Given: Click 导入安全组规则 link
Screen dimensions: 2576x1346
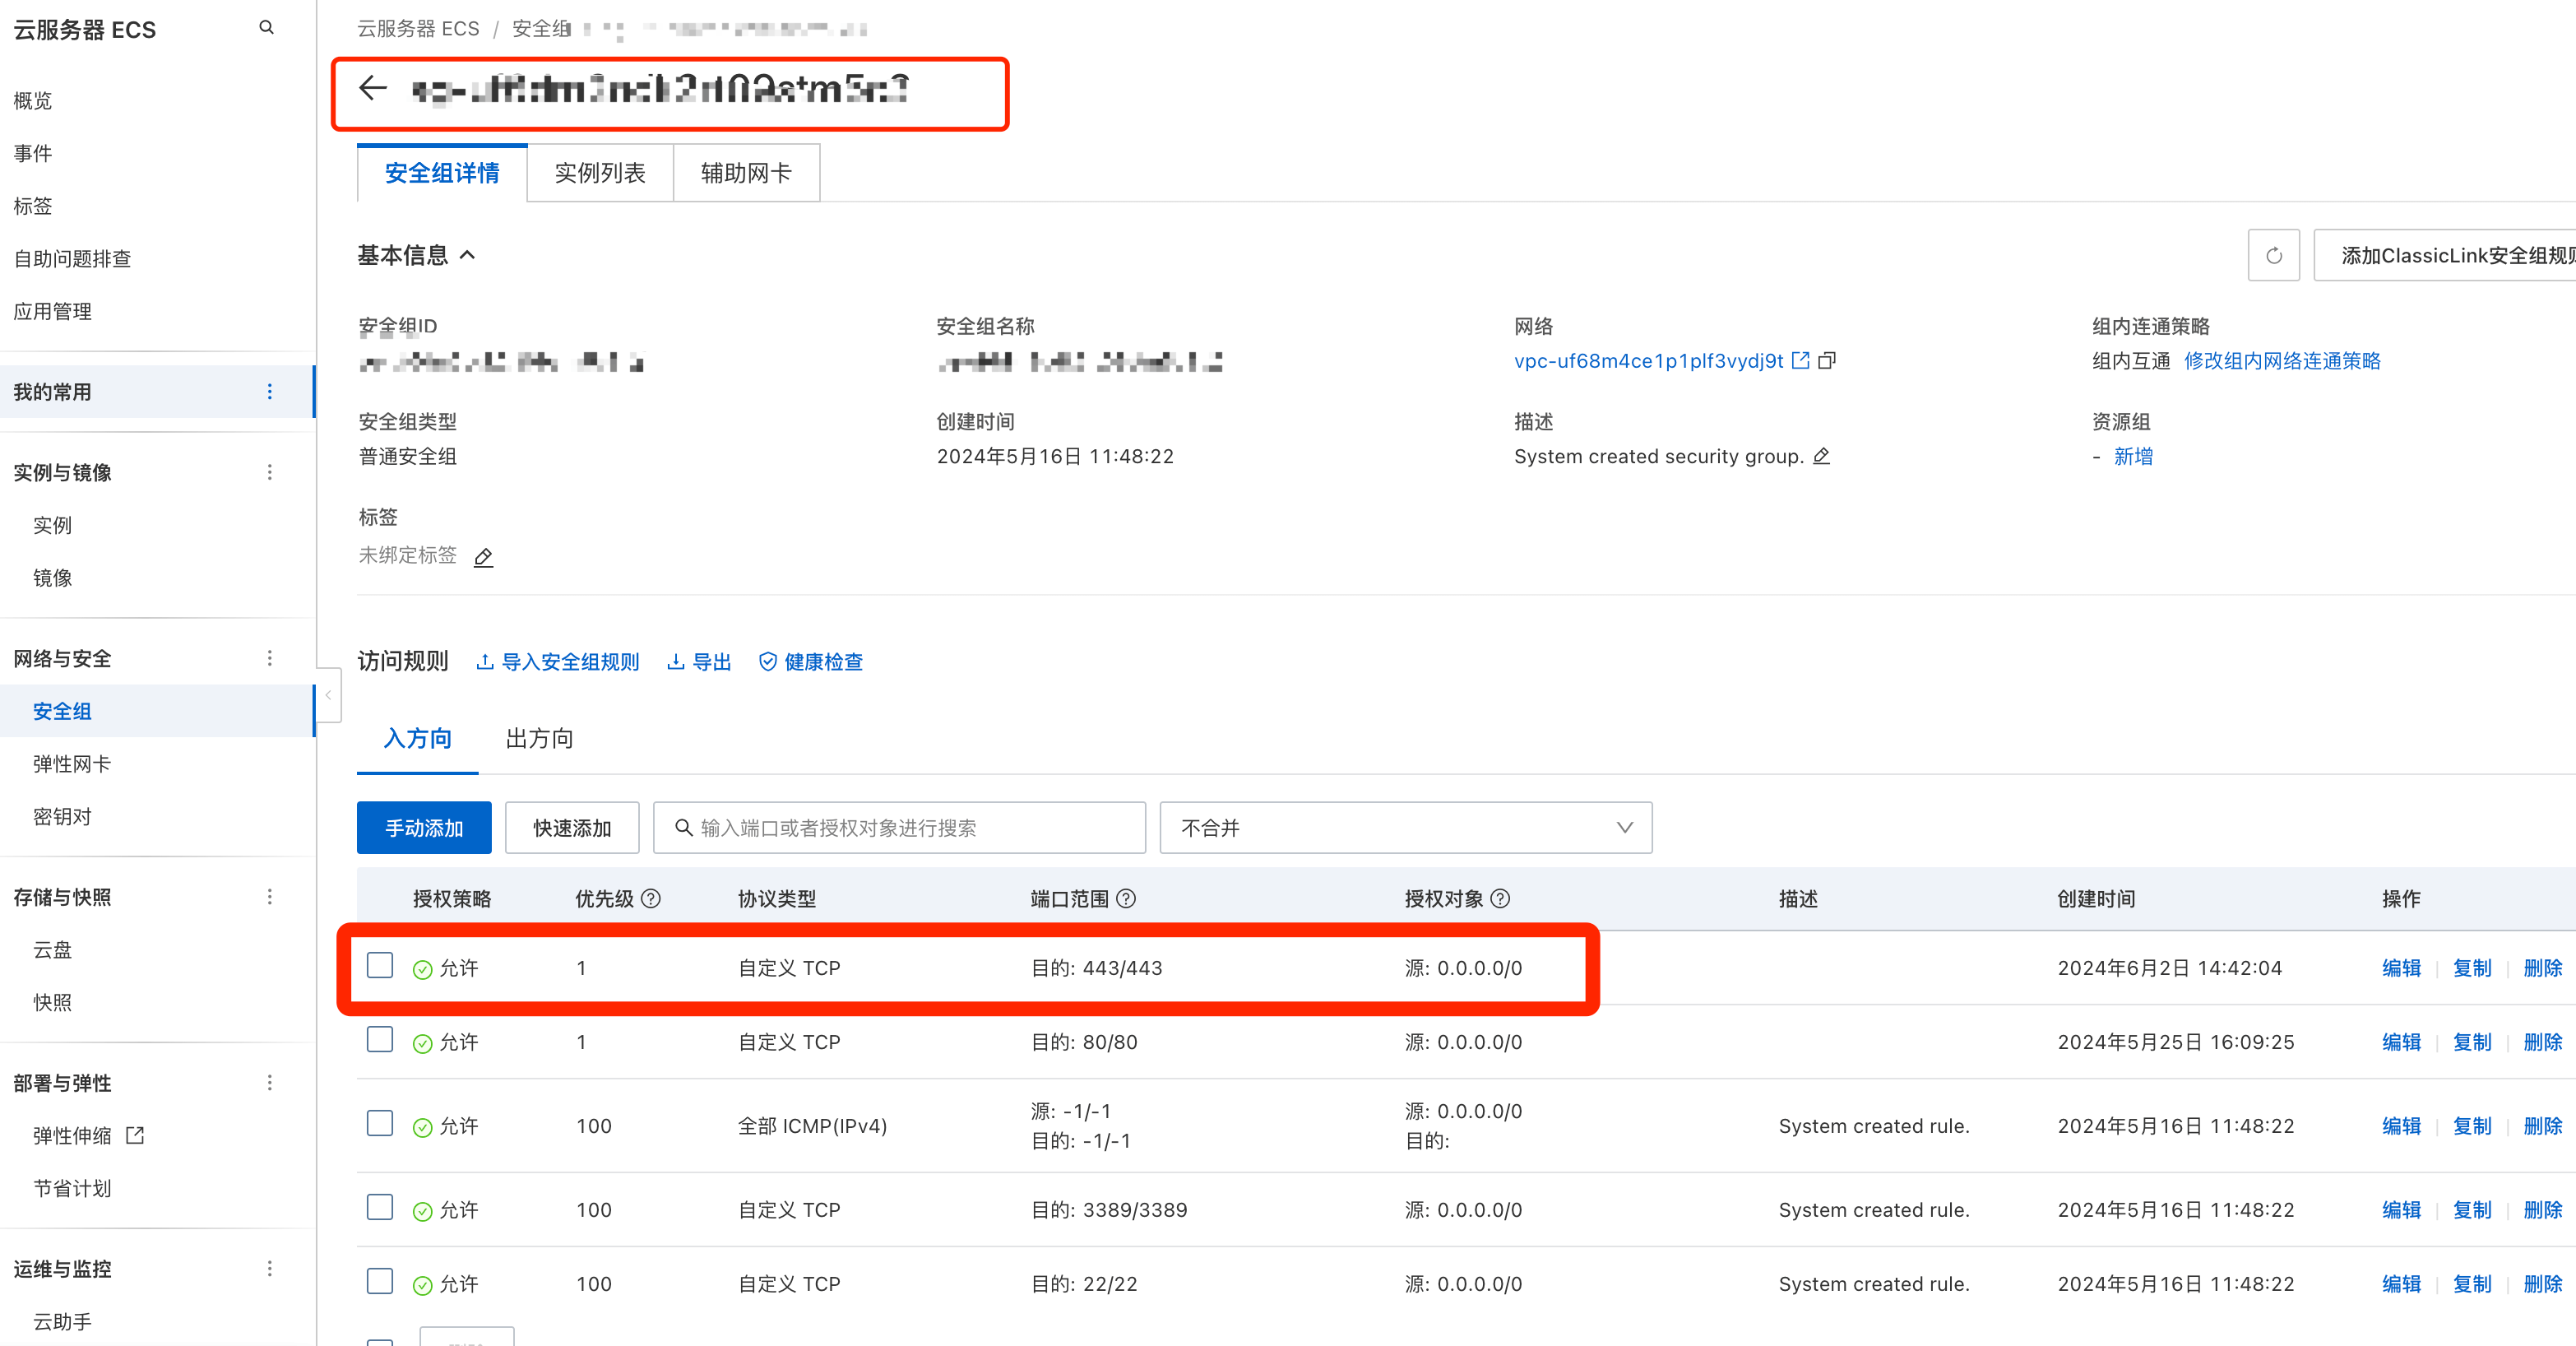Looking at the screenshot, I should coord(558,662).
